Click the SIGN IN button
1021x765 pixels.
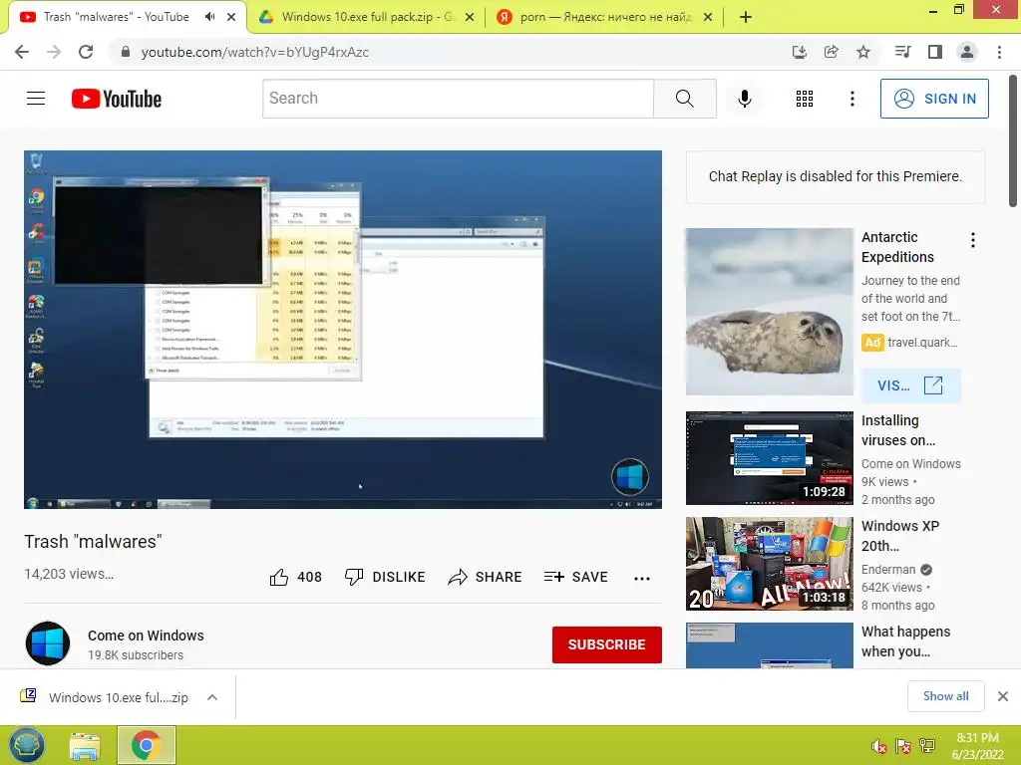tap(934, 99)
